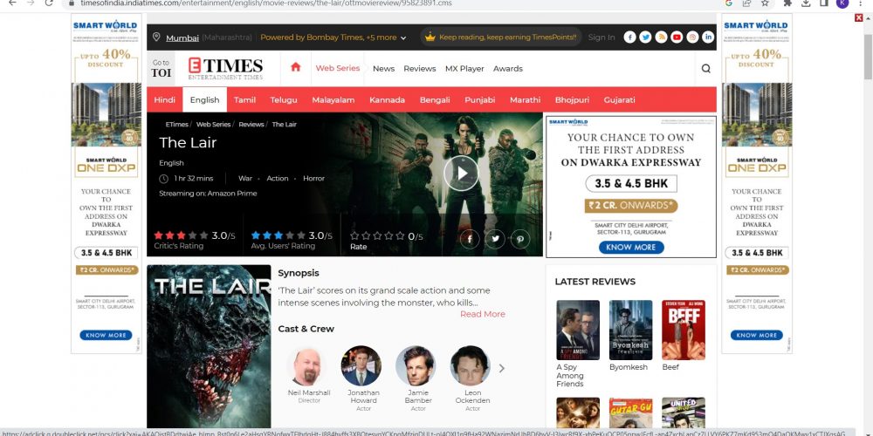
Task: Click the TimesPoints crown icon
Action: click(x=430, y=37)
